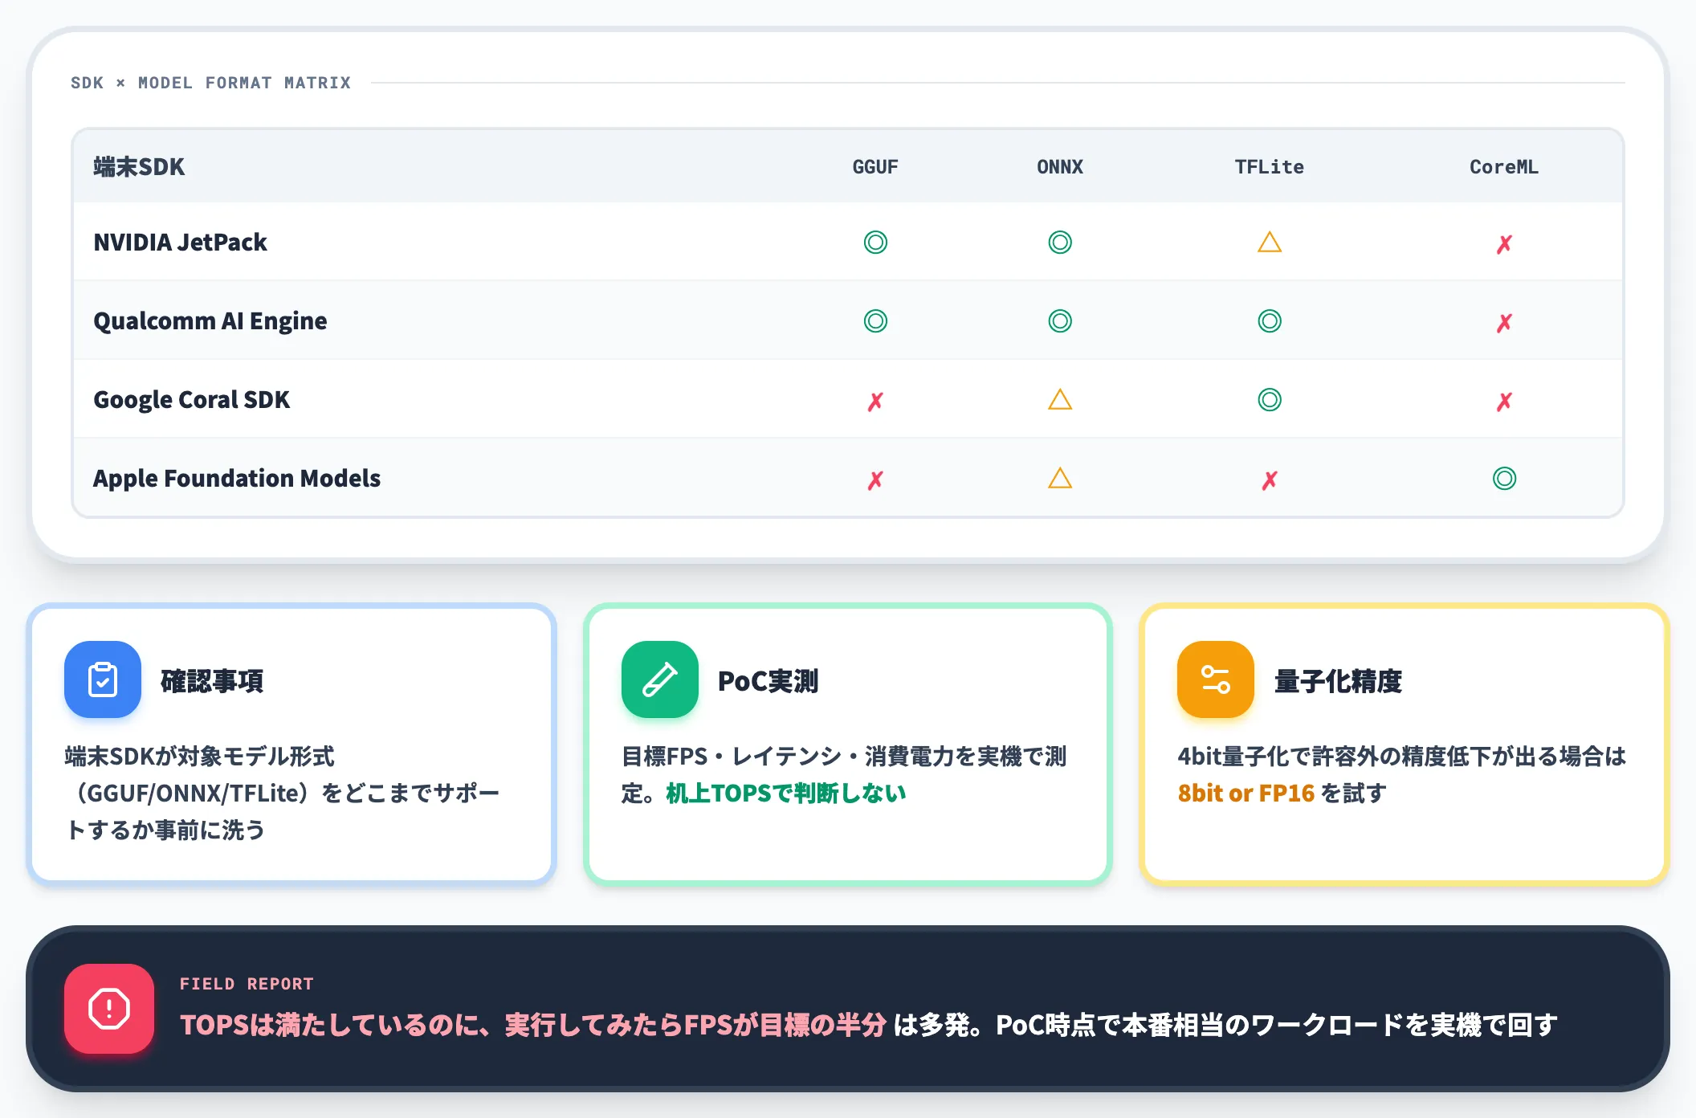The image size is (1696, 1118).
Task: Click Apple Foundation Models GGUF cross
Action: 875,480
